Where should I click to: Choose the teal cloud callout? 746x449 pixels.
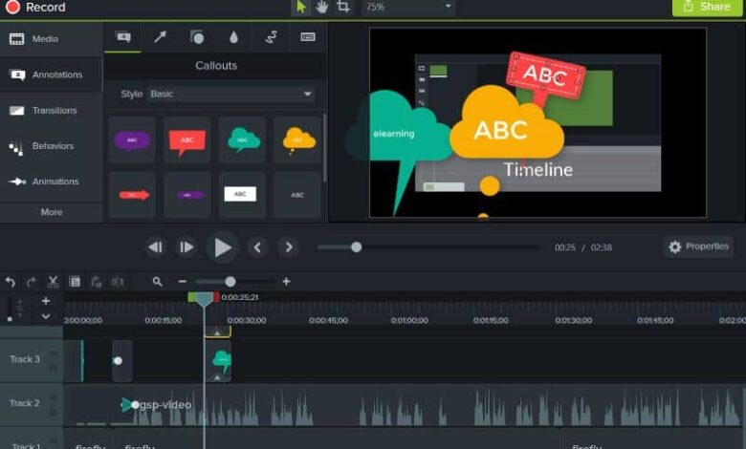pos(242,140)
